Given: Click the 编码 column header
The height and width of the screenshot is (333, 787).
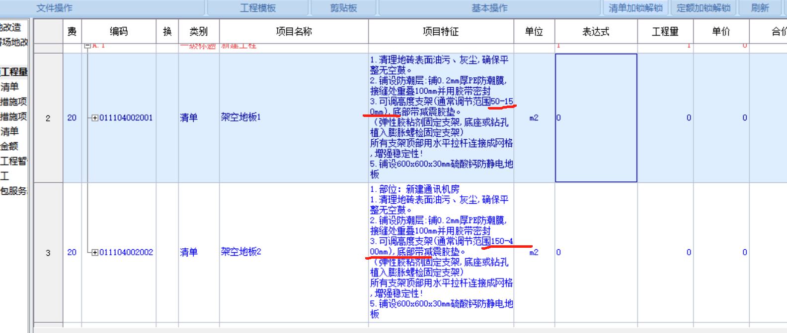Looking at the screenshot, I should [x=119, y=32].
